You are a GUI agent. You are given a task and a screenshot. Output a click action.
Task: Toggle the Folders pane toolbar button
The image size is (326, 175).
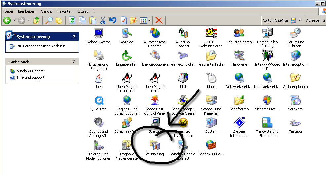pyautogui.click(x=59, y=20)
